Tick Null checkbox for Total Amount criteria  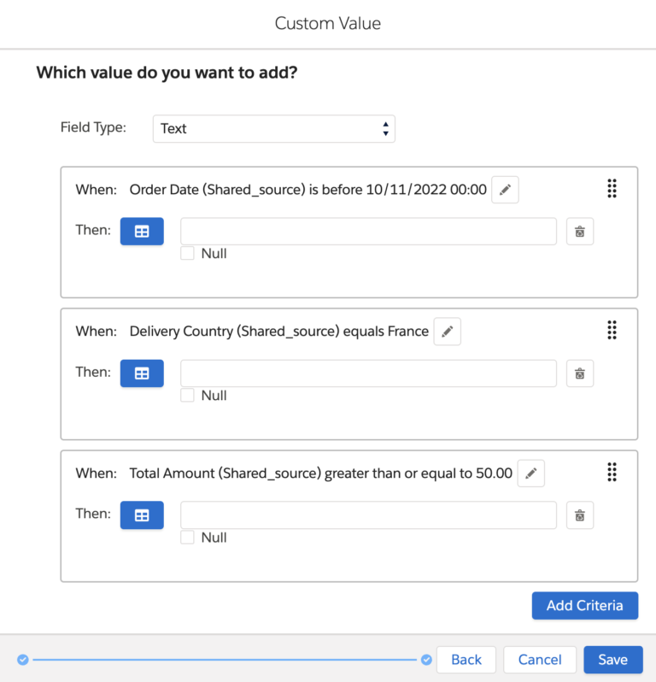point(188,537)
